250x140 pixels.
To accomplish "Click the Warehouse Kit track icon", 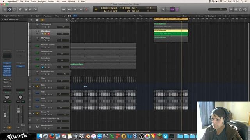I will tap(37, 127).
